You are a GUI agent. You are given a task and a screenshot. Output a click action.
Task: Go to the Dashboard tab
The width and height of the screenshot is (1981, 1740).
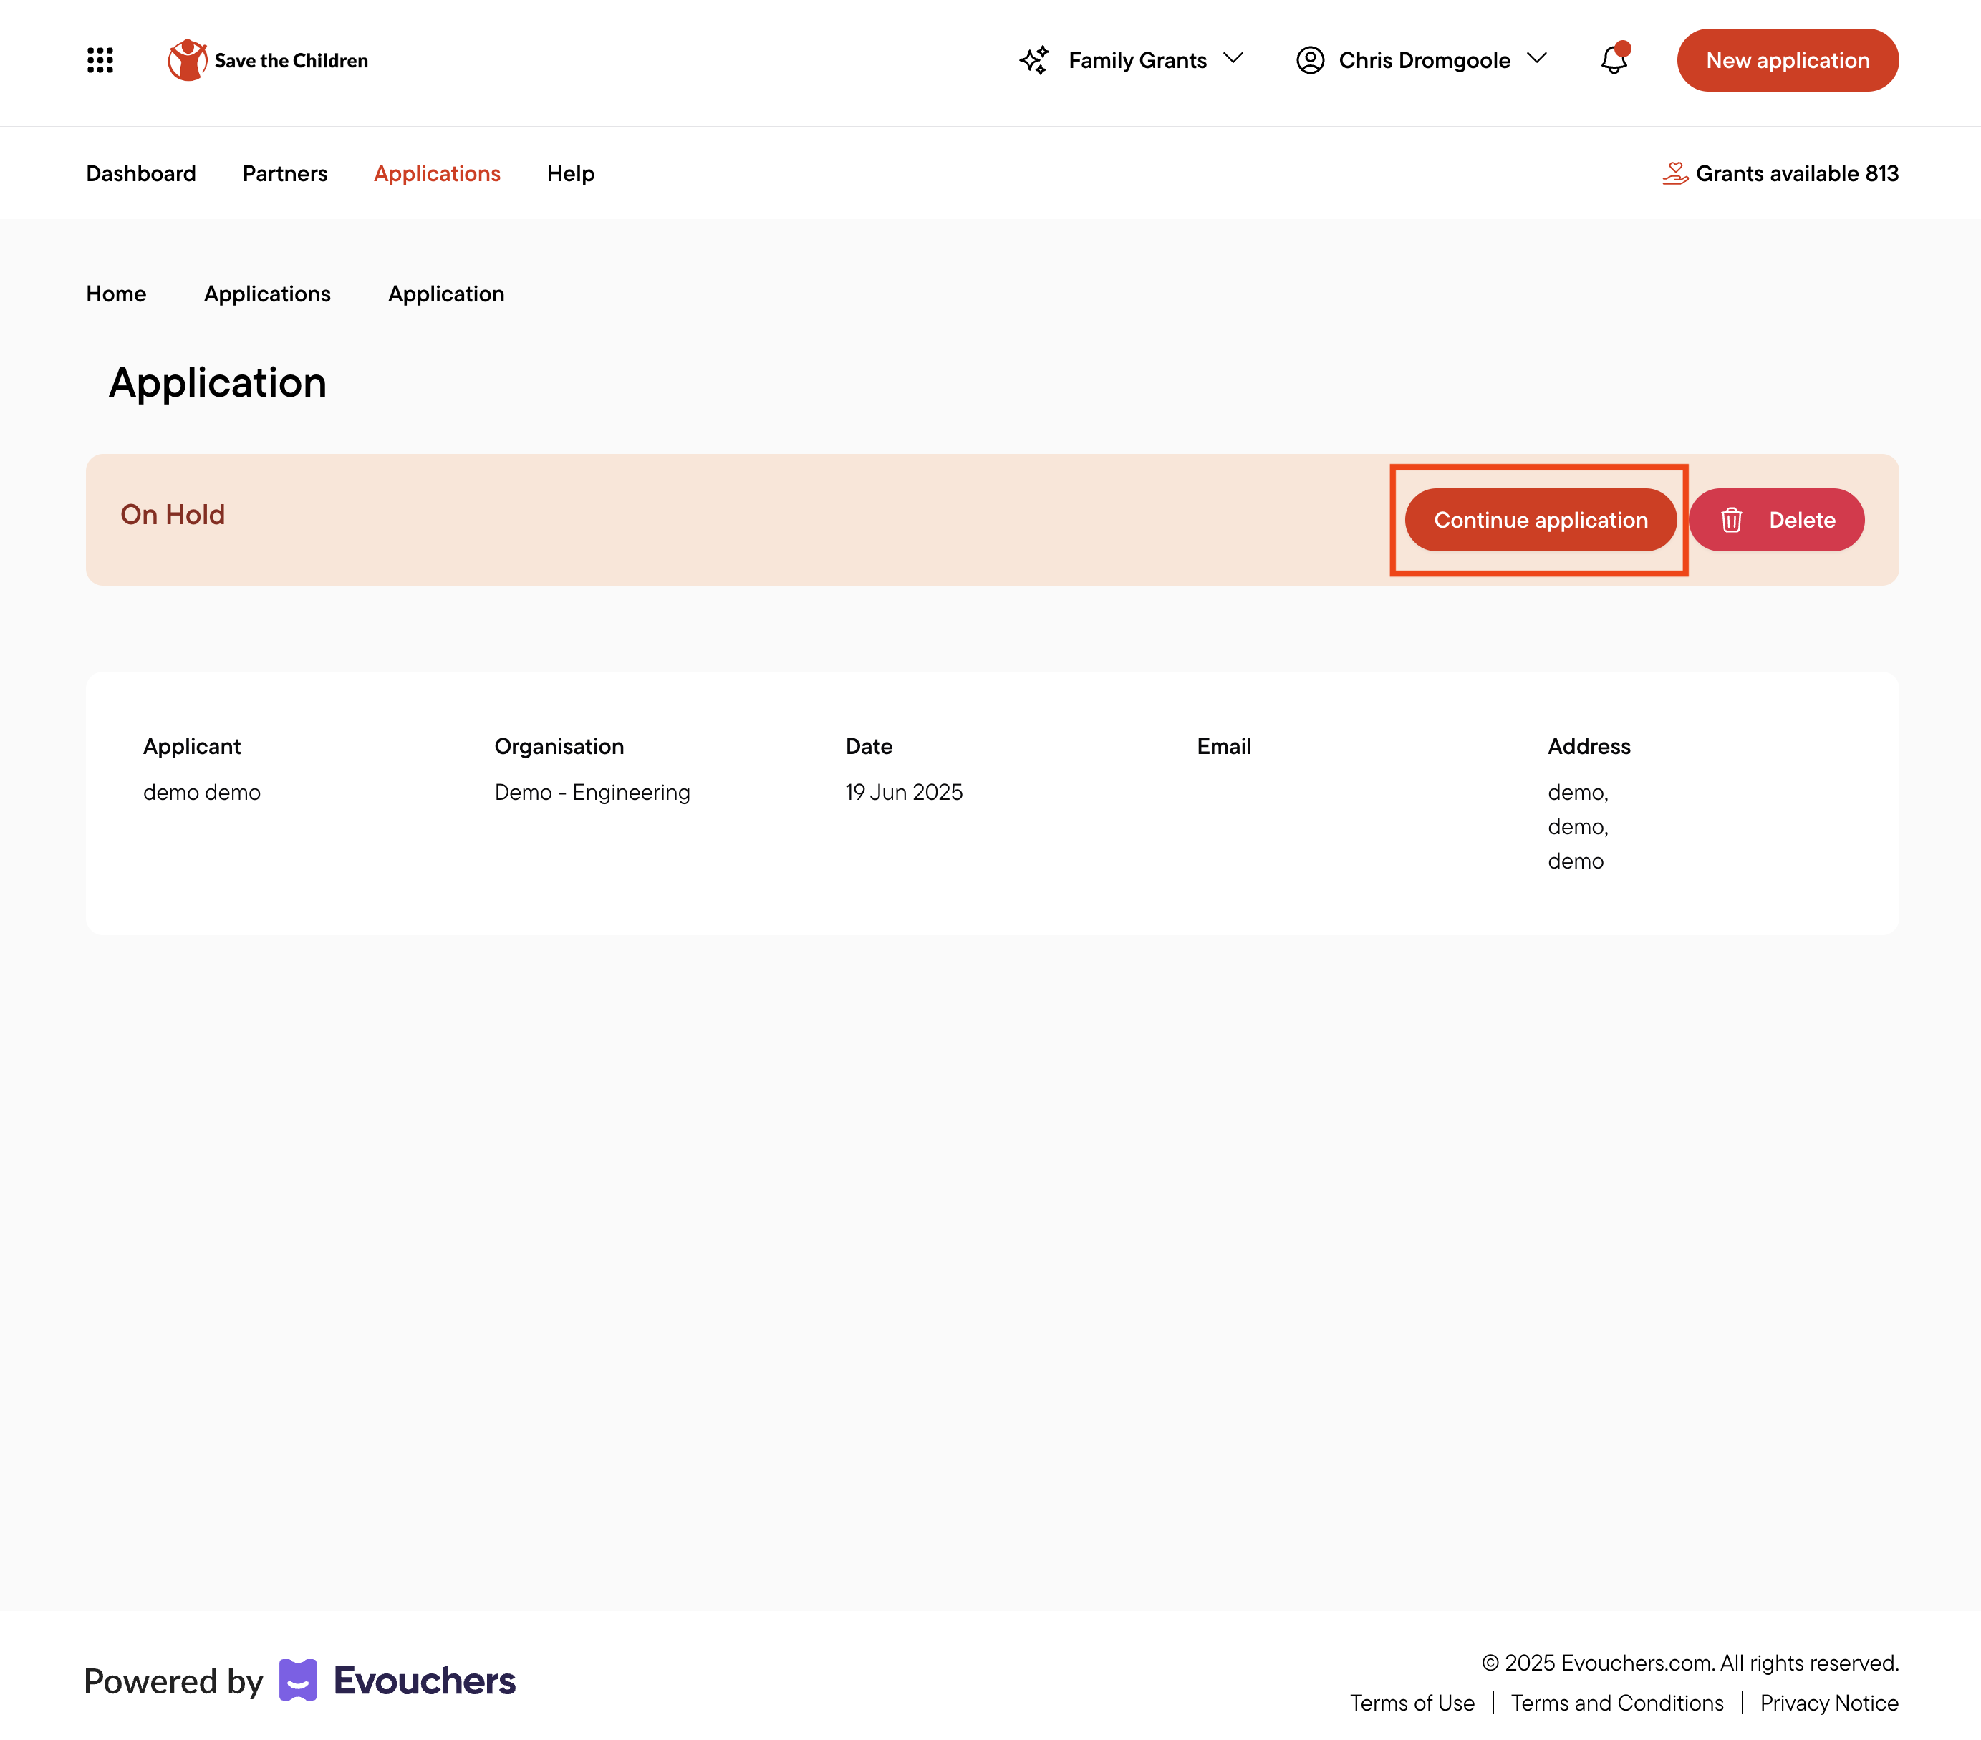[140, 173]
